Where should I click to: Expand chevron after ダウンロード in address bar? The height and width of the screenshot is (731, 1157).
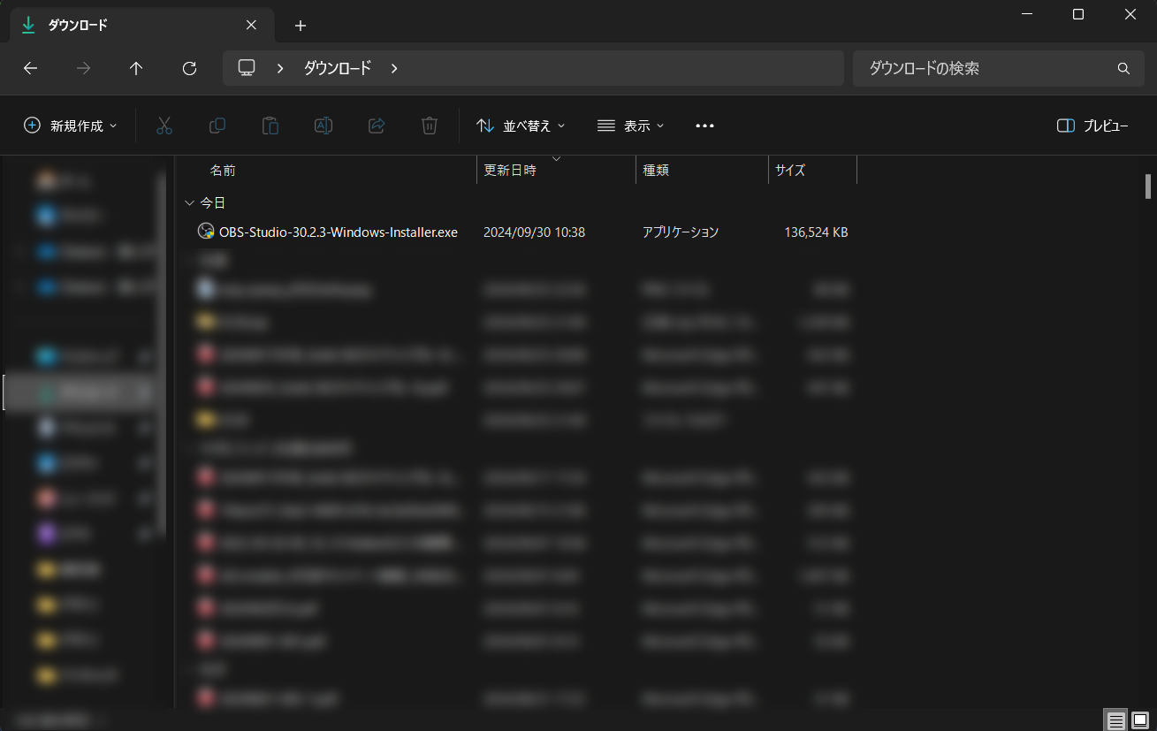coord(394,68)
